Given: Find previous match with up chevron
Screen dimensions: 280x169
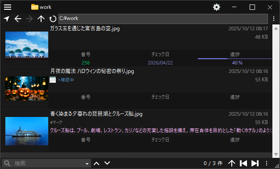Looking at the screenshot, I should point(96,163).
